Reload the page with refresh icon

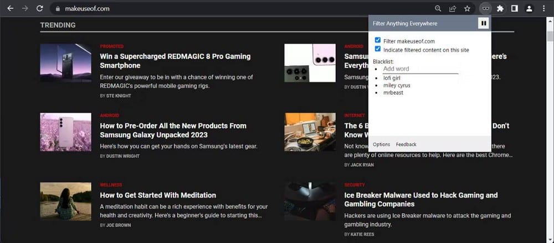click(39, 8)
